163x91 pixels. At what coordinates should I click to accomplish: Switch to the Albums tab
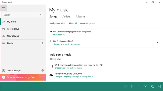[80, 17]
